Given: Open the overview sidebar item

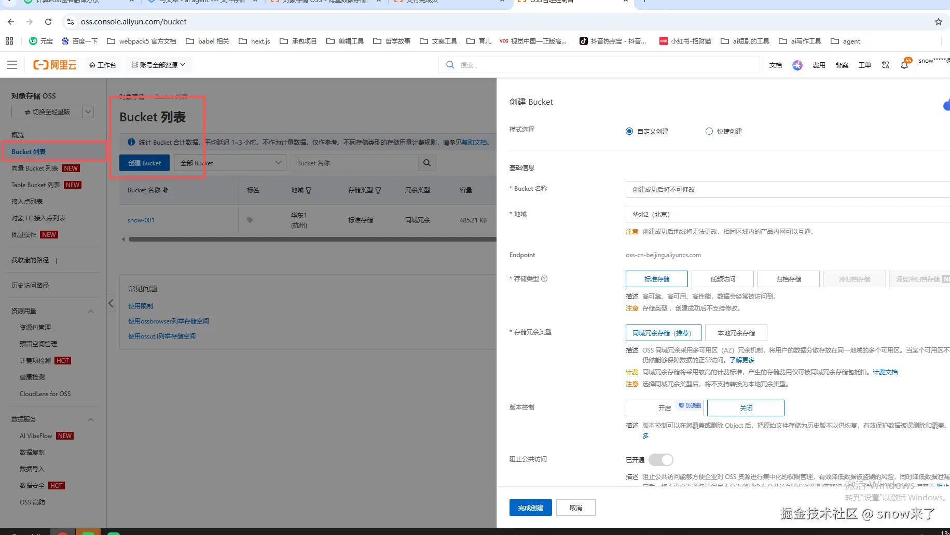Looking at the screenshot, I should point(18,135).
